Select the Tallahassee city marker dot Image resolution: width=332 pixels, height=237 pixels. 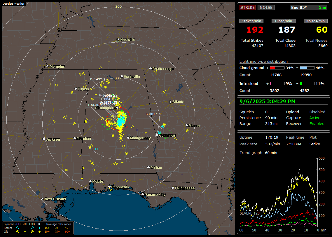click(173, 188)
